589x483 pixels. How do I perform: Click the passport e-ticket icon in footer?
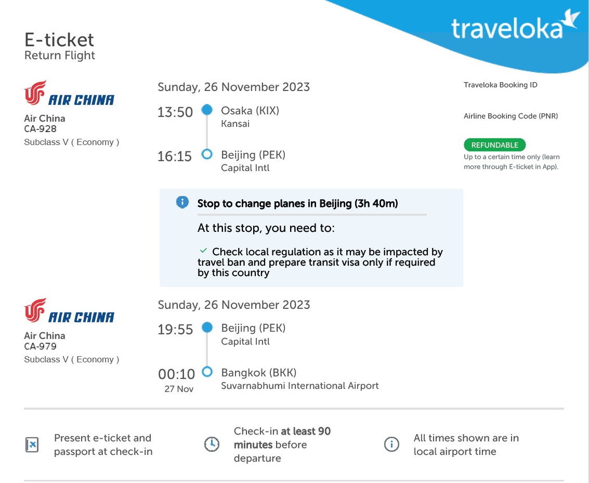[32, 445]
